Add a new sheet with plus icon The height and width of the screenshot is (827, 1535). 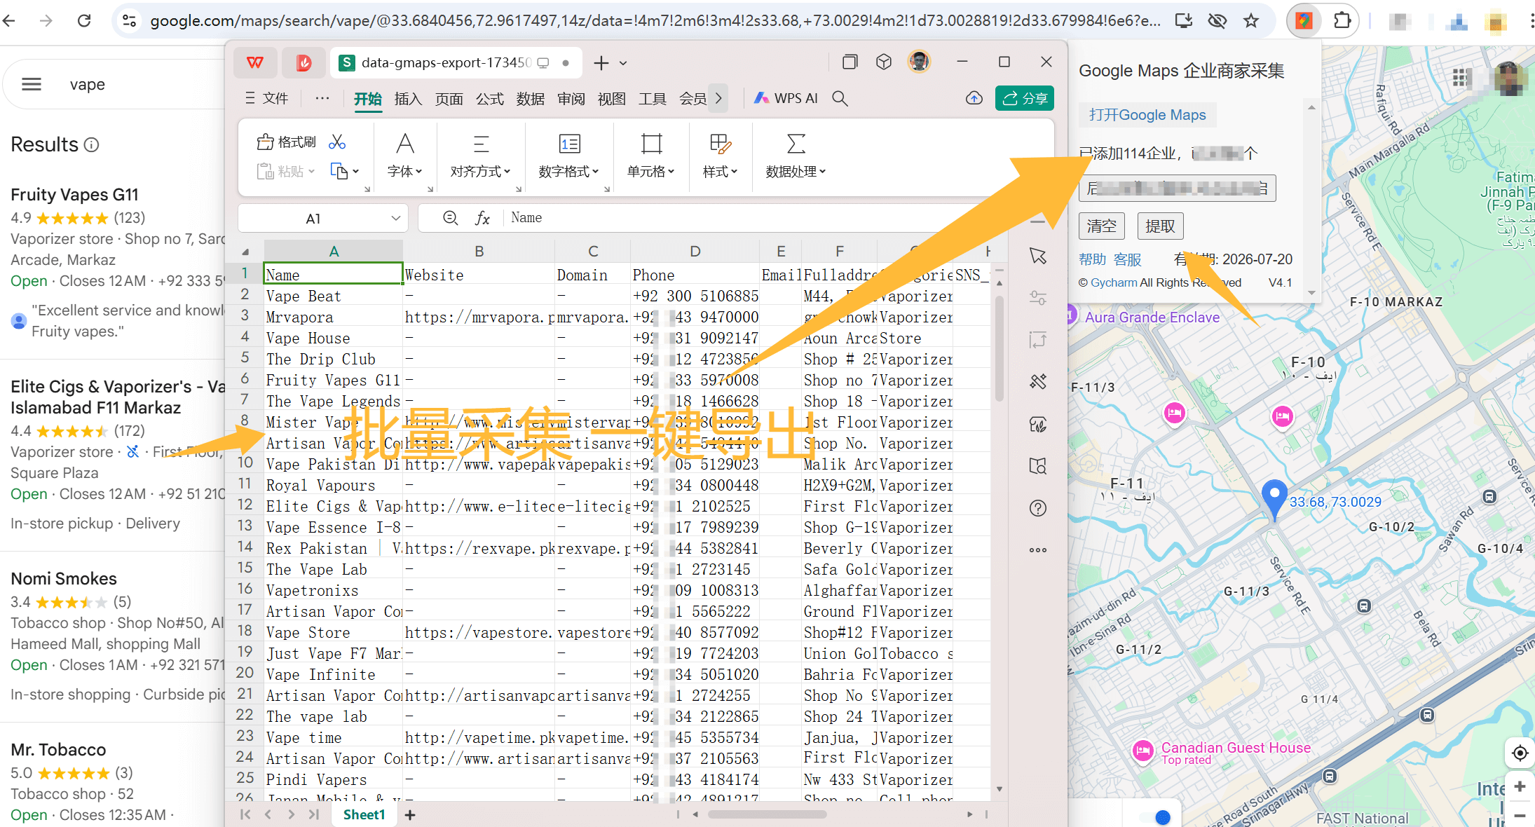(x=410, y=814)
